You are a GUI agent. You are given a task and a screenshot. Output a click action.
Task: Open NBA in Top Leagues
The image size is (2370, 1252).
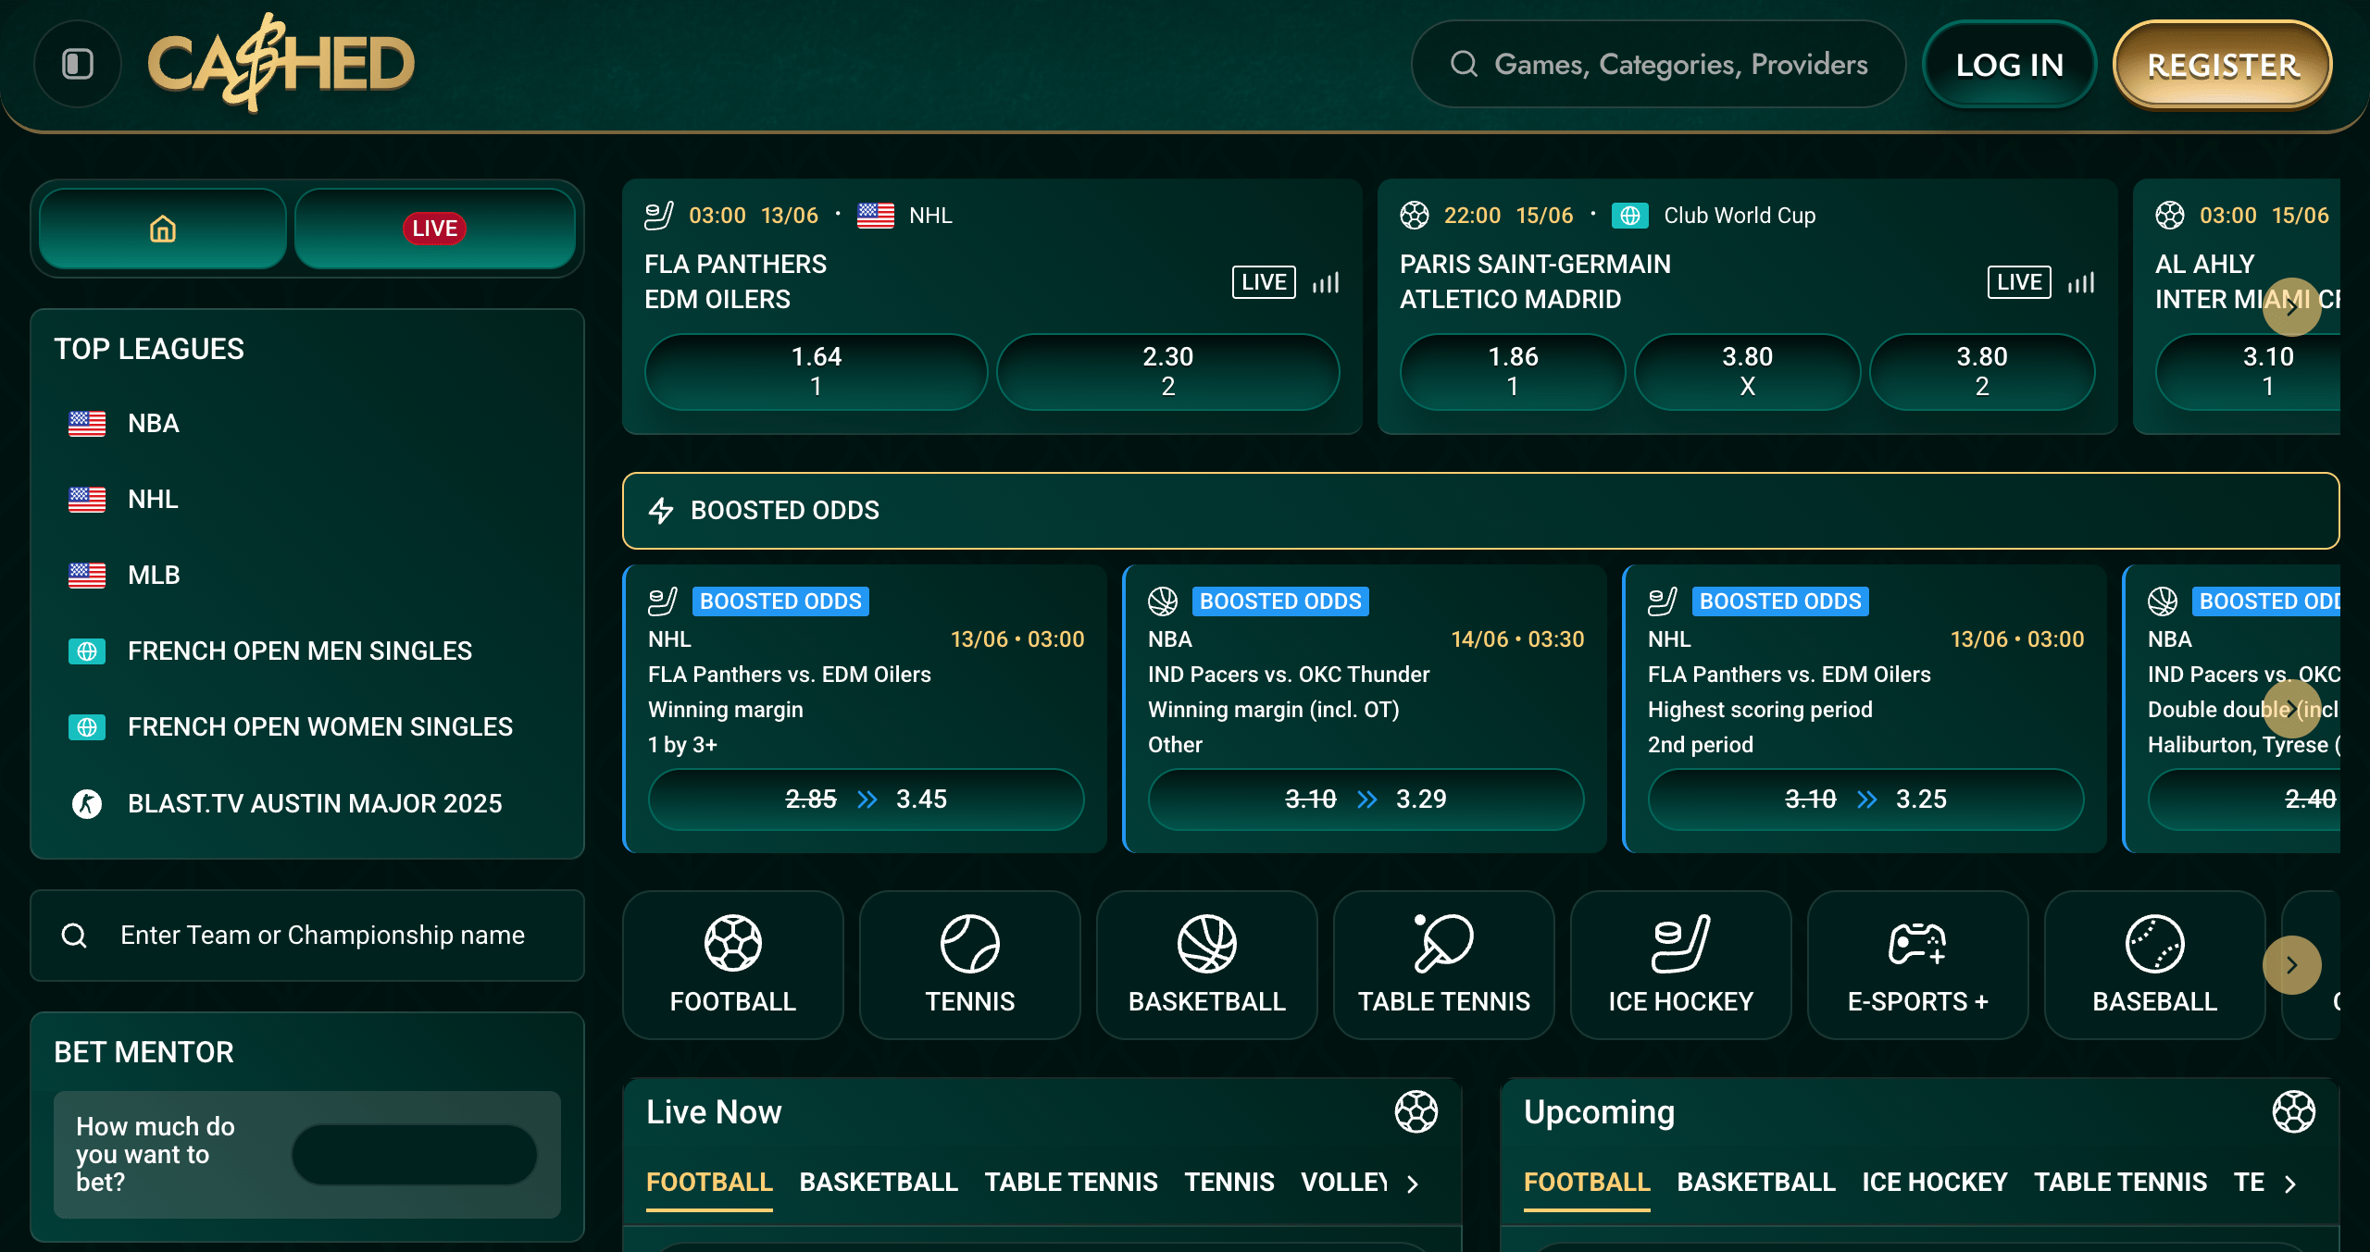(x=154, y=423)
